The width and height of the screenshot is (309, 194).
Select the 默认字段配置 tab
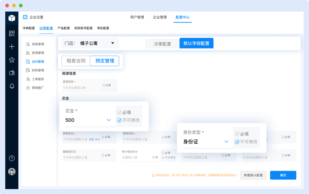[197, 43]
